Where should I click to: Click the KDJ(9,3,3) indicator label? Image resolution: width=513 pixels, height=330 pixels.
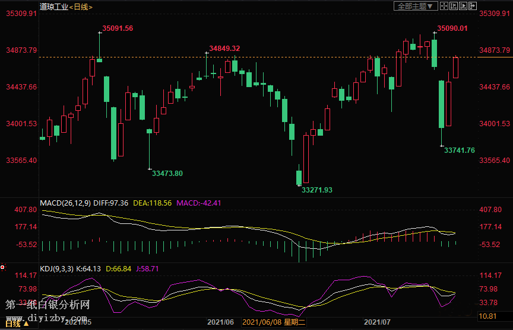point(58,268)
